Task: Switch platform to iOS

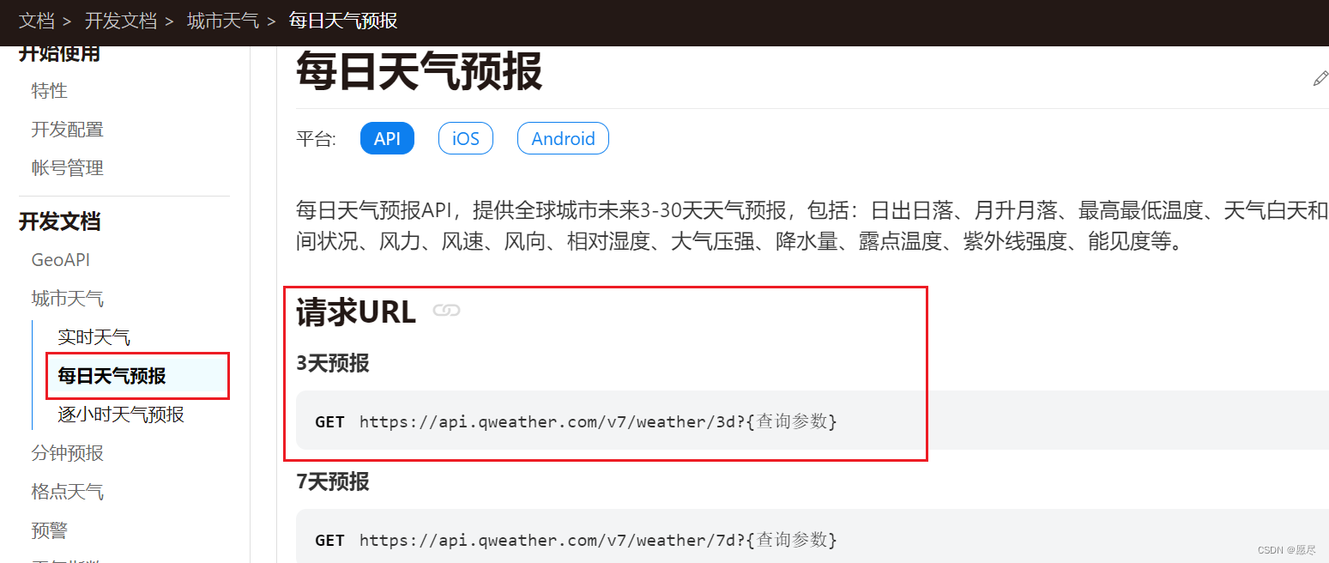Action: tap(466, 138)
